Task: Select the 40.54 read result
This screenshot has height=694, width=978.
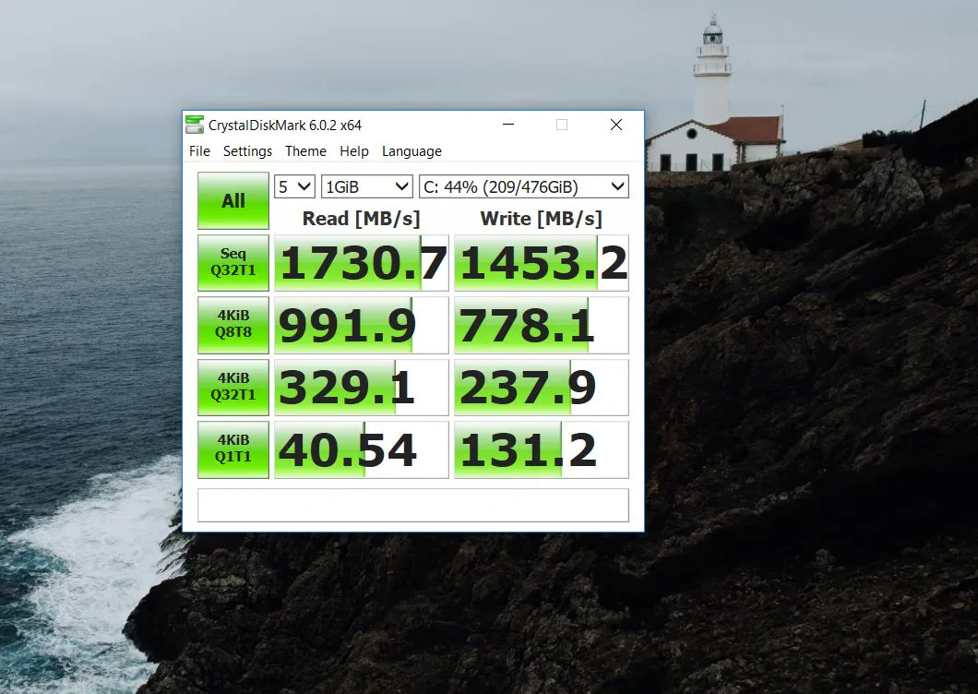Action: click(x=362, y=449)
